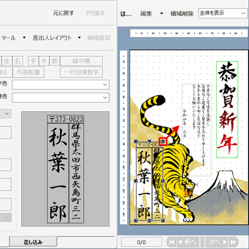Open 差出人レイアウト menu

pos(52,38)
